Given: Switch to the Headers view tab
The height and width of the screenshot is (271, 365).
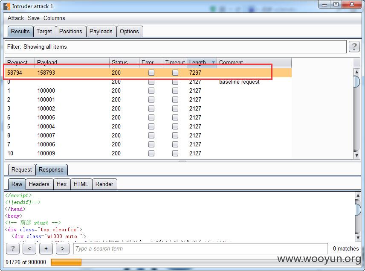Looking at the screenshot, I should tap(39, 184).
